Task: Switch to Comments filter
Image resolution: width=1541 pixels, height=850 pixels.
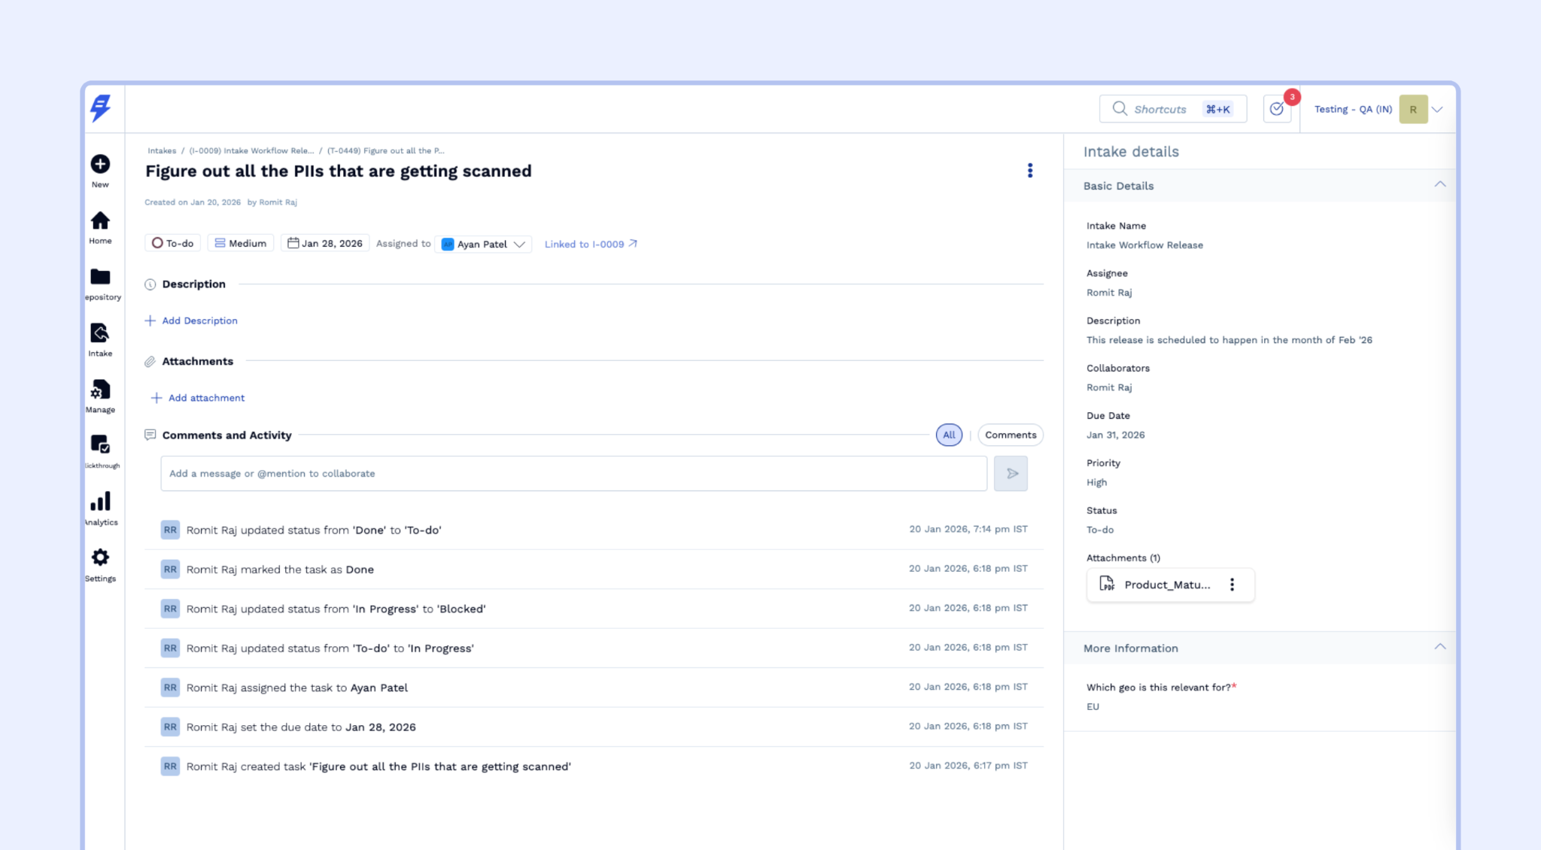Action: [1010, 435]
